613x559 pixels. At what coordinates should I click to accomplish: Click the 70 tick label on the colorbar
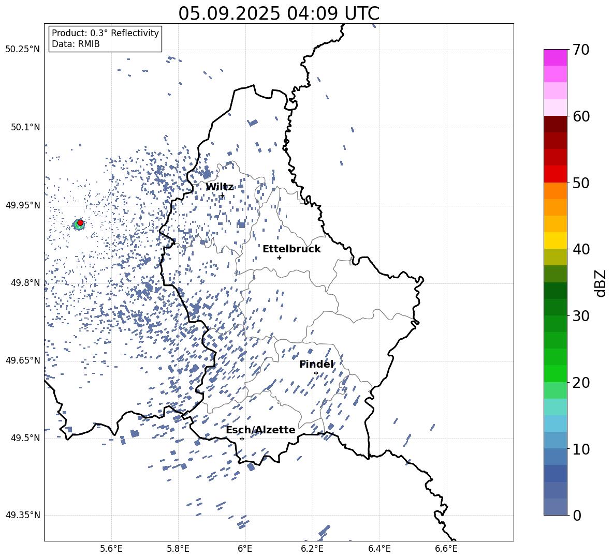(x=581, y=50)
